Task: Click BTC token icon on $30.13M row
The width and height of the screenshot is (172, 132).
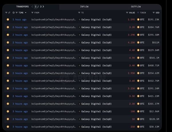Action: pos(138,127)
